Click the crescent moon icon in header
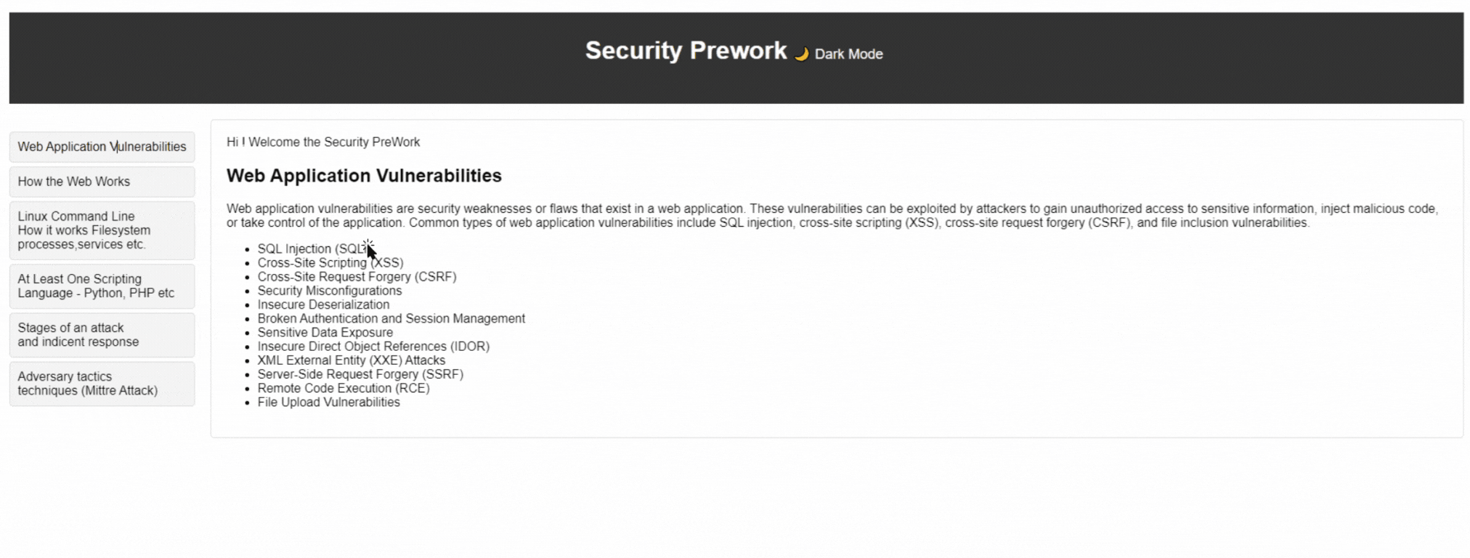The image size is (1470, 558). click(x=800, y=53)
